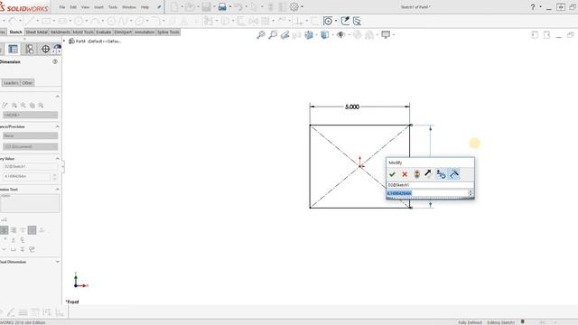This screenshot has height=325, width=578.
Task: Collapse the Tolerance/Precision section
Action: pos(57,126)
